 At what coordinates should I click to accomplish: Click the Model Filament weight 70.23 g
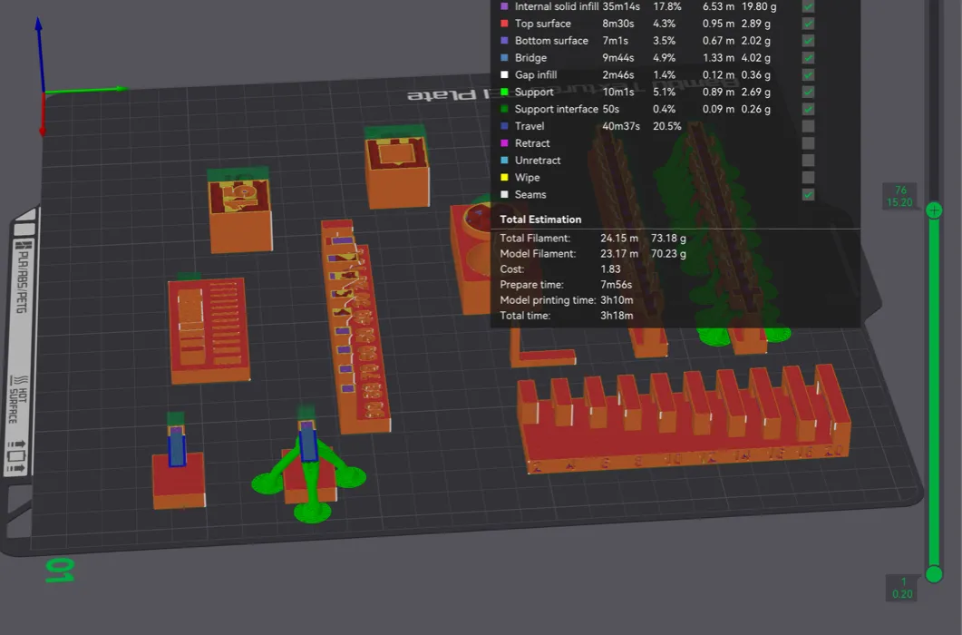coord(668,254)
